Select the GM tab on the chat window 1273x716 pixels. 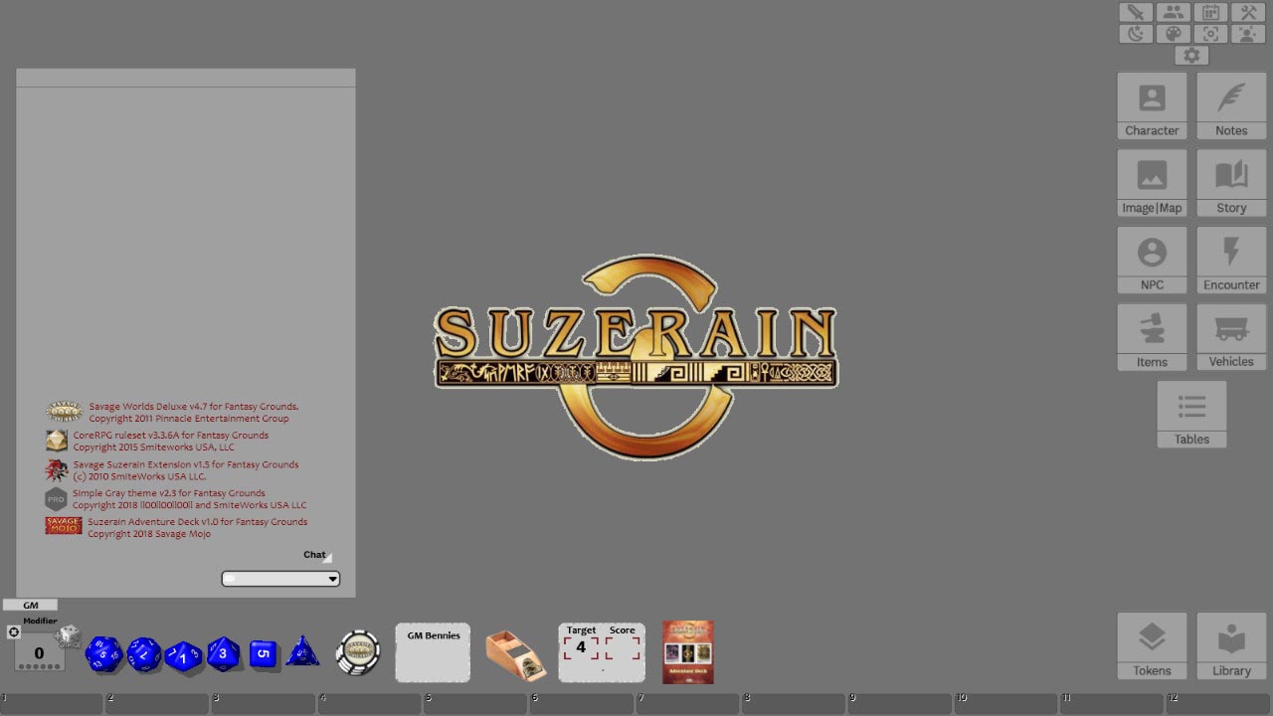(31, 605)
